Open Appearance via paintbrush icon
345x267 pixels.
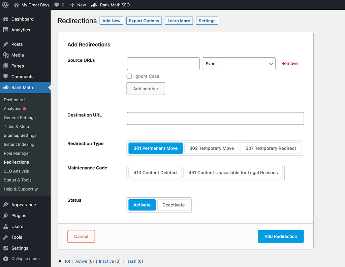tap(6, 205)
